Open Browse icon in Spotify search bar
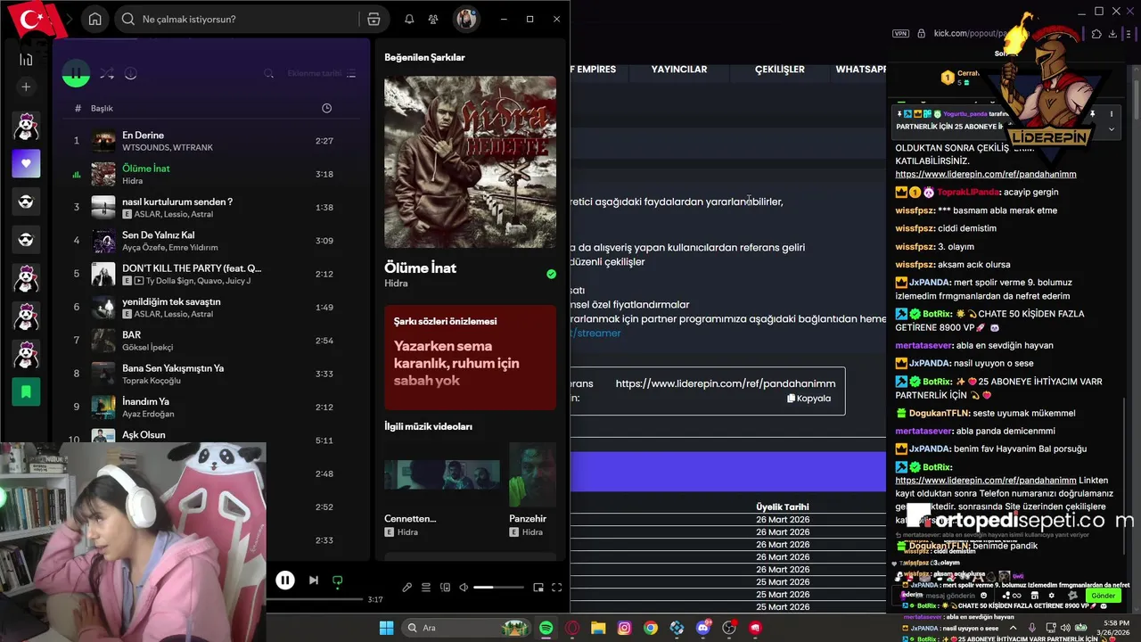Screen dimensions: 1141x642 (373, 19)
